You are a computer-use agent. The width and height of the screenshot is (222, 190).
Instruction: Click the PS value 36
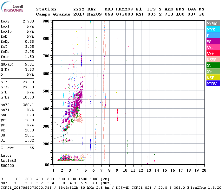tap(202, 14)
